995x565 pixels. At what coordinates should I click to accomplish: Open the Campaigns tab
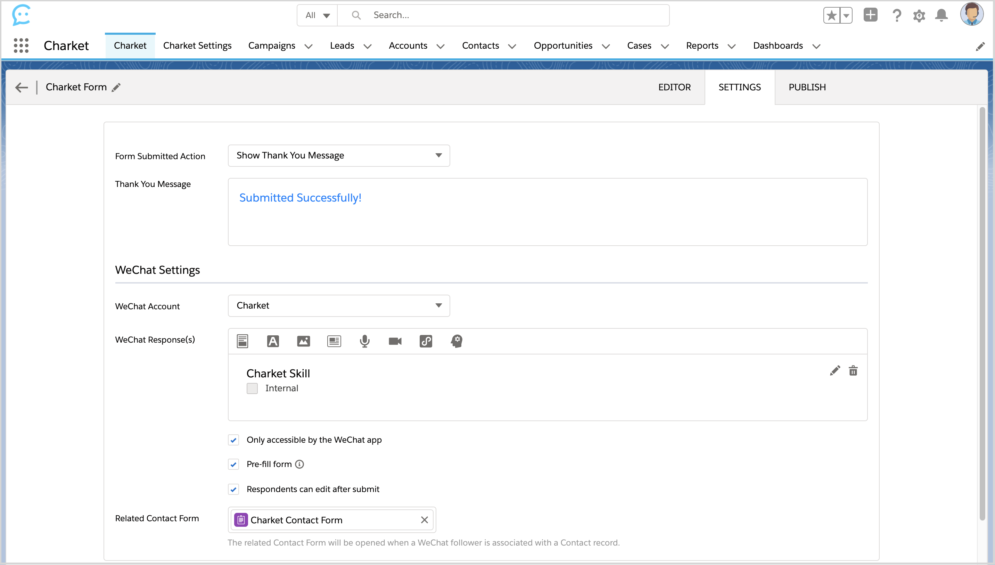[272, 46]
